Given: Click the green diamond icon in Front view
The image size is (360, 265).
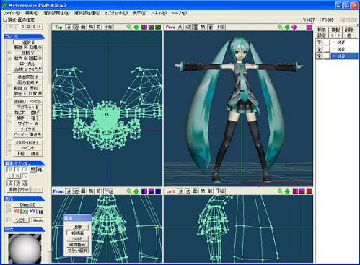Looking at the screenshot, I should point(136,191).
